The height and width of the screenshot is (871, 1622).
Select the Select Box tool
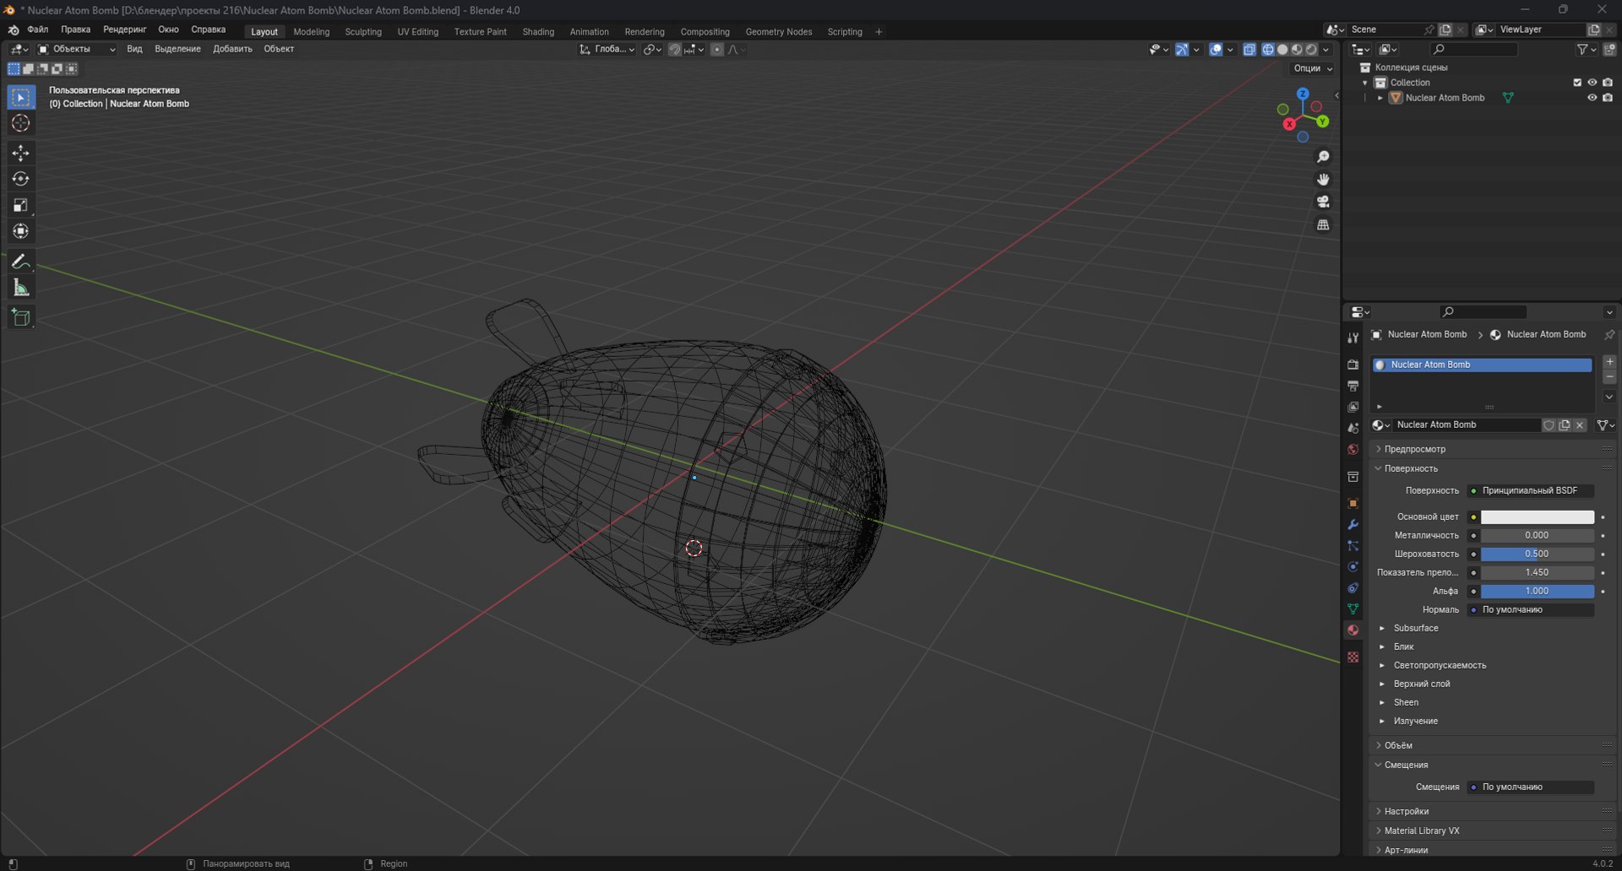point(21,97)
